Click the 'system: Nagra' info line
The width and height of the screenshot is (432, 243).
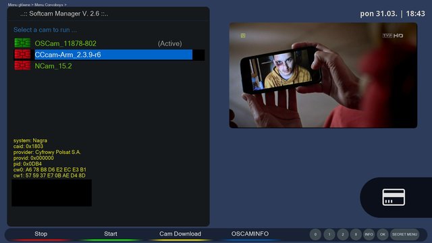pyautogui.click(x=30, y=140)
